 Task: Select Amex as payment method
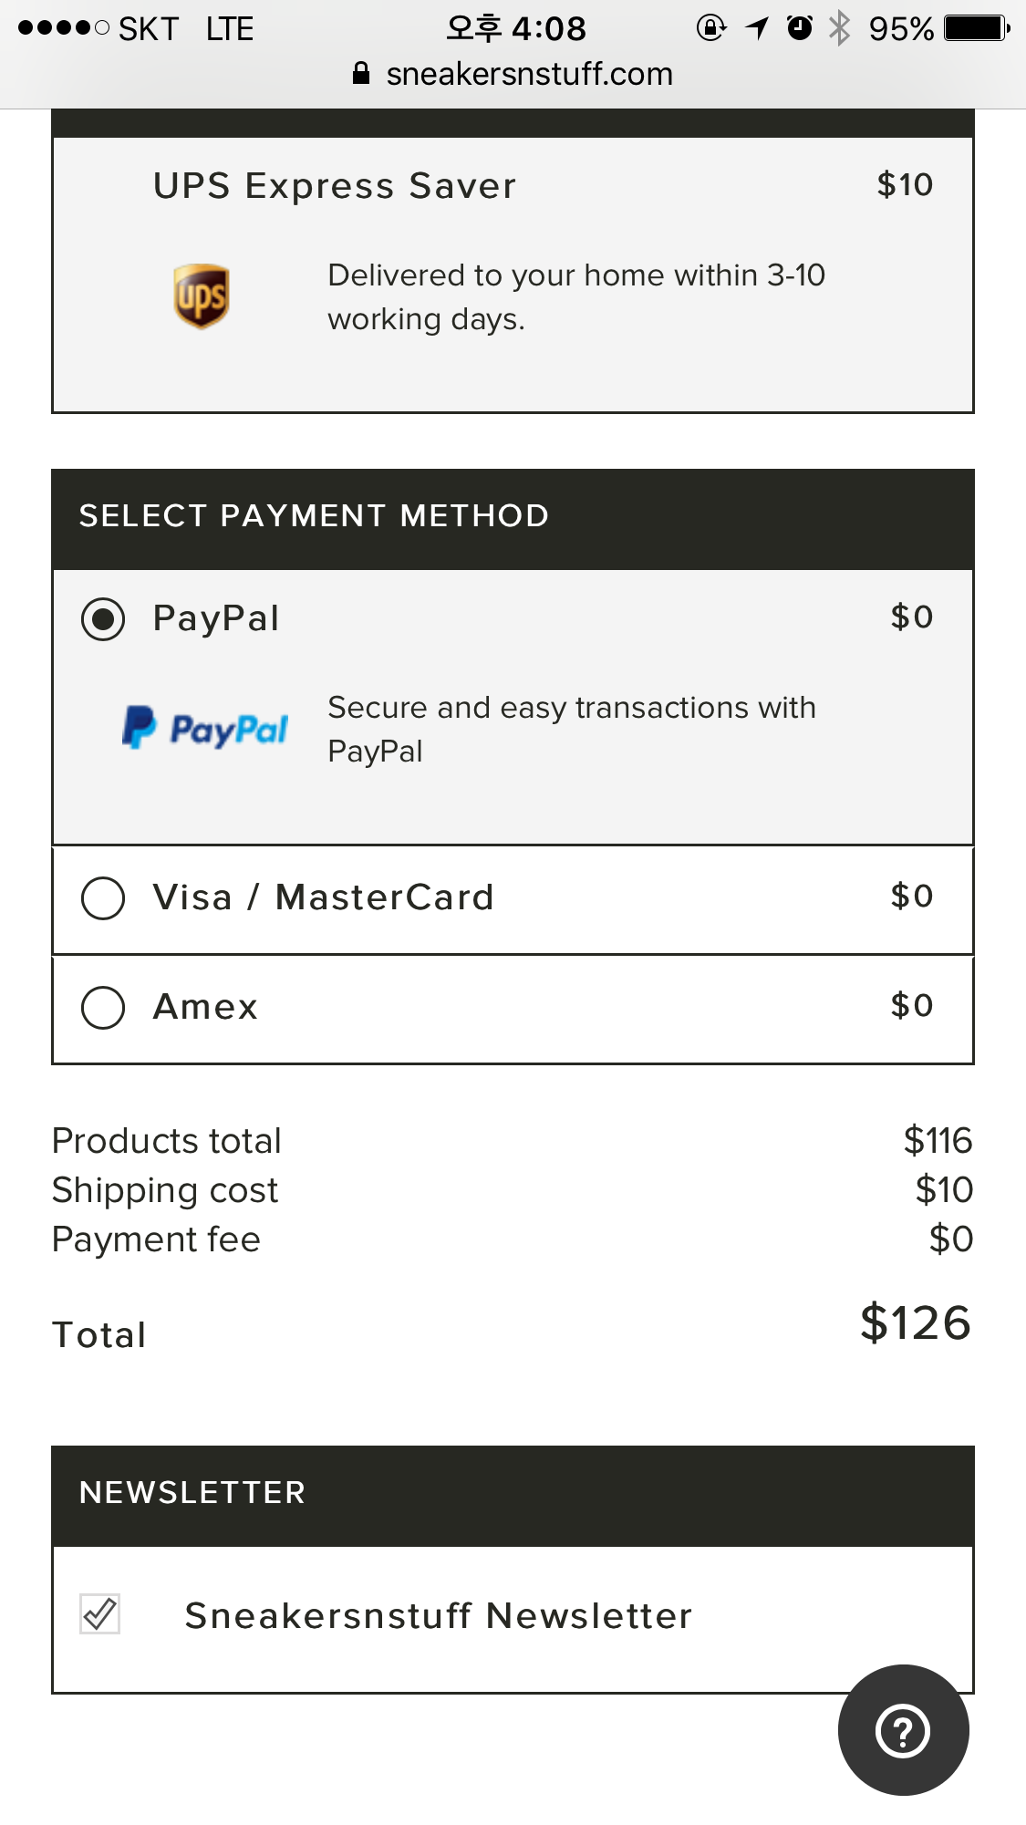[103, 1008]
